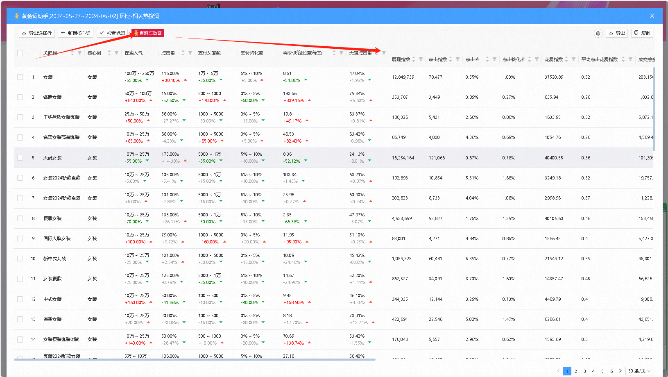
Task: Click the filter icon in 关键词 column
Action: tap(79, 53)
